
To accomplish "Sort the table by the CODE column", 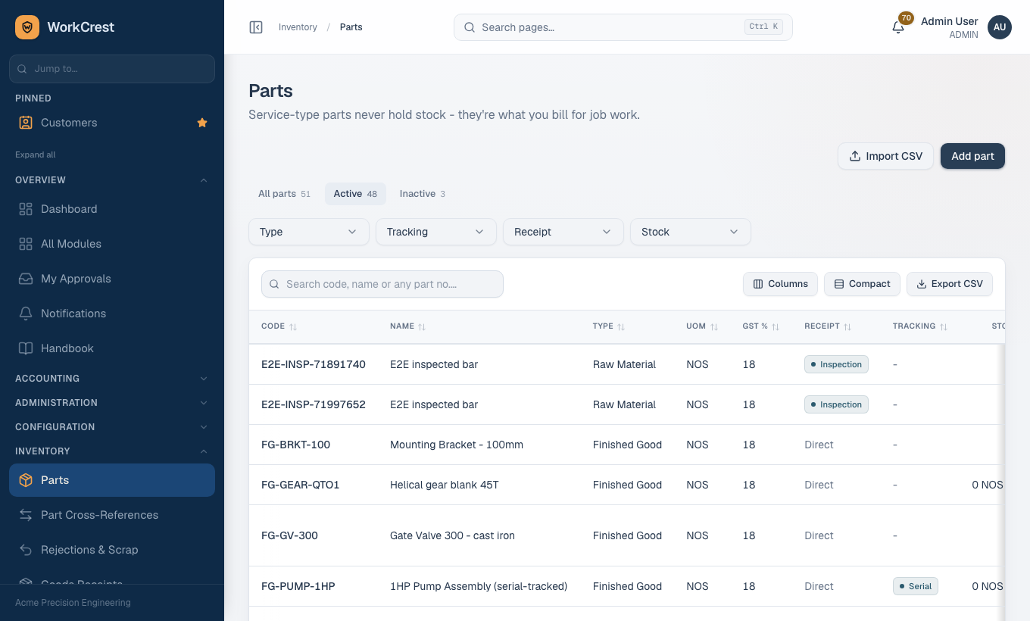I will [279, 326].
